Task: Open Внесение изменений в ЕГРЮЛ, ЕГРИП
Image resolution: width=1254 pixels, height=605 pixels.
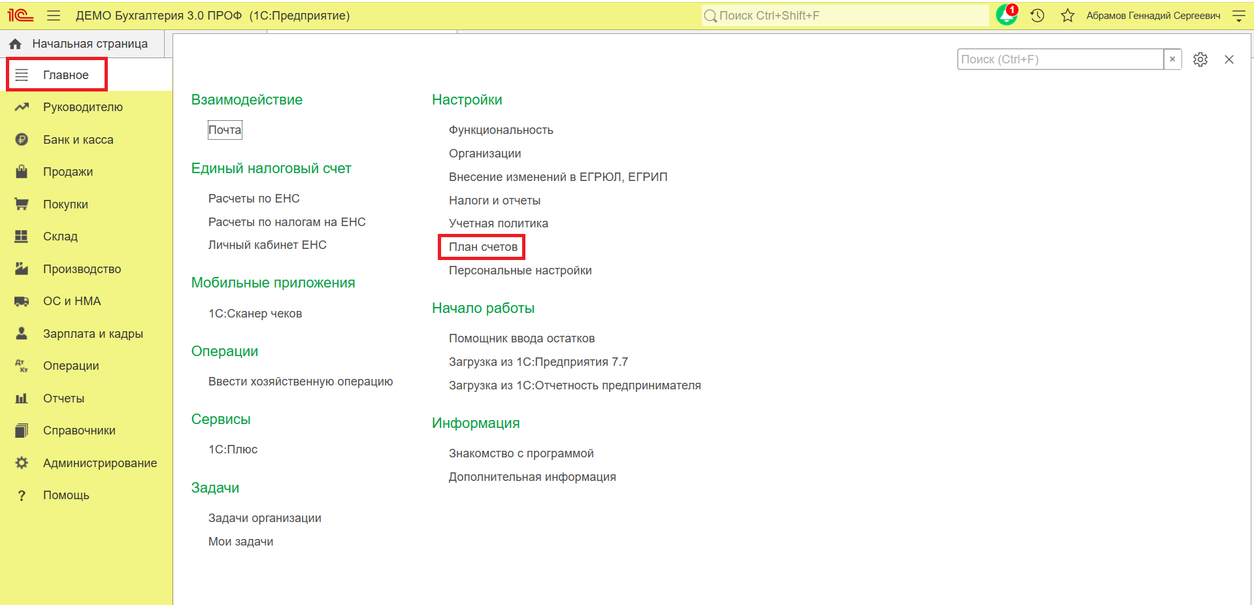Action: click(558, 177)
